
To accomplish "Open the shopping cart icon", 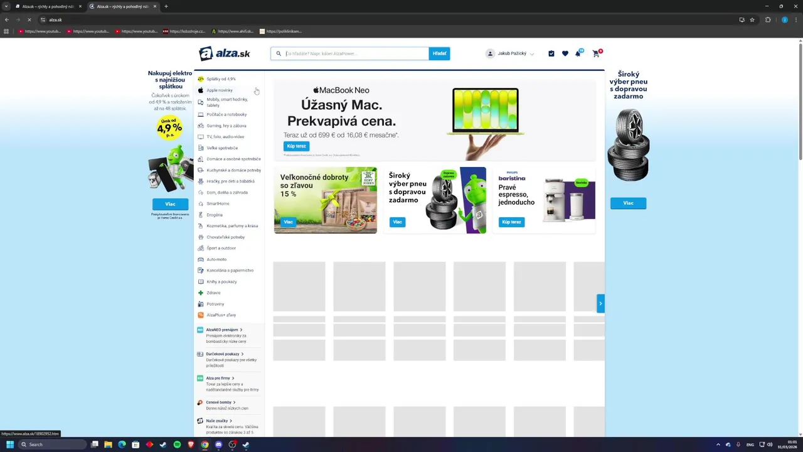I will [596, 53].
